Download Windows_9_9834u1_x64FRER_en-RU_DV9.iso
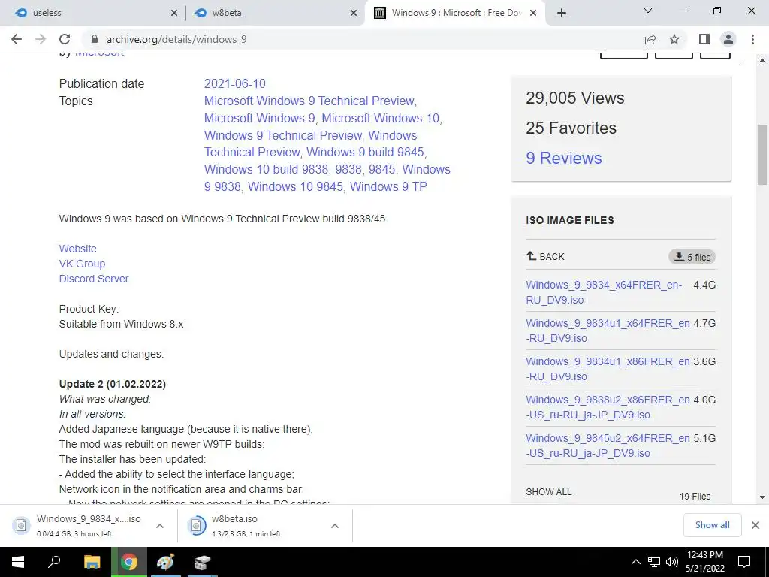Image resolution: width=769 pixels, height=577 pixels. [608, 331]
